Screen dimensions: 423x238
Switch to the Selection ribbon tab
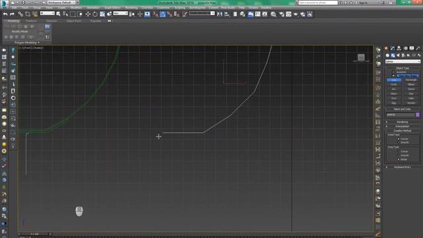tap(52, 20)
